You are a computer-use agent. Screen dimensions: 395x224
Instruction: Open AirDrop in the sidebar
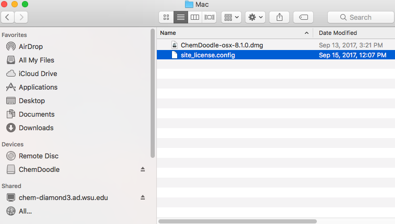(x=30, y=46)
